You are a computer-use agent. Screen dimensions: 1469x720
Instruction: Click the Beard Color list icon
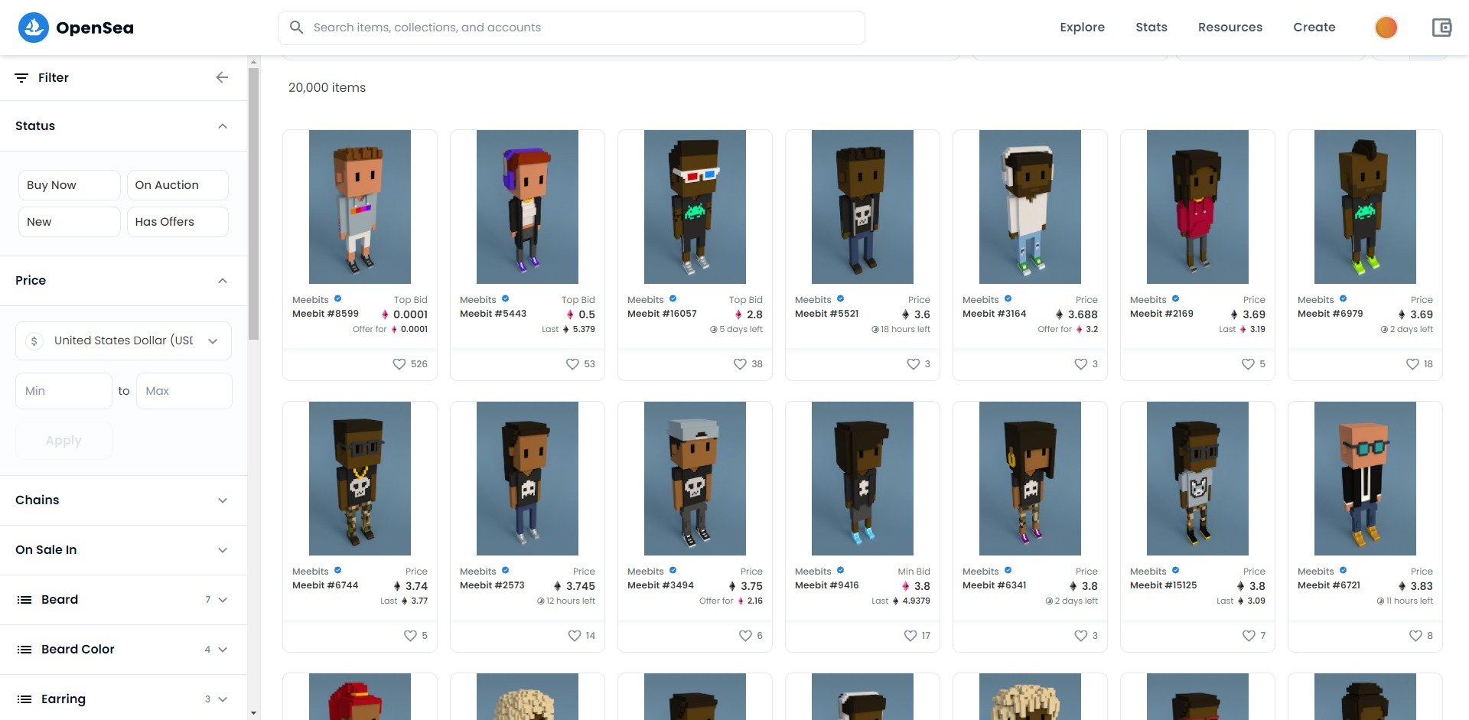coord(24,650)
